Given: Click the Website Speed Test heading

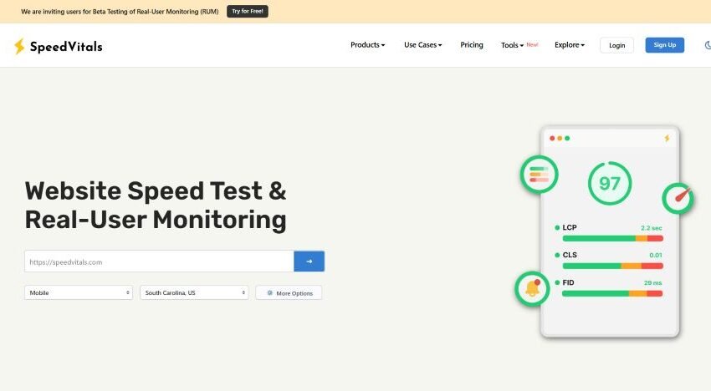Looking at the screenshot, I should click(x=156, y=205).
